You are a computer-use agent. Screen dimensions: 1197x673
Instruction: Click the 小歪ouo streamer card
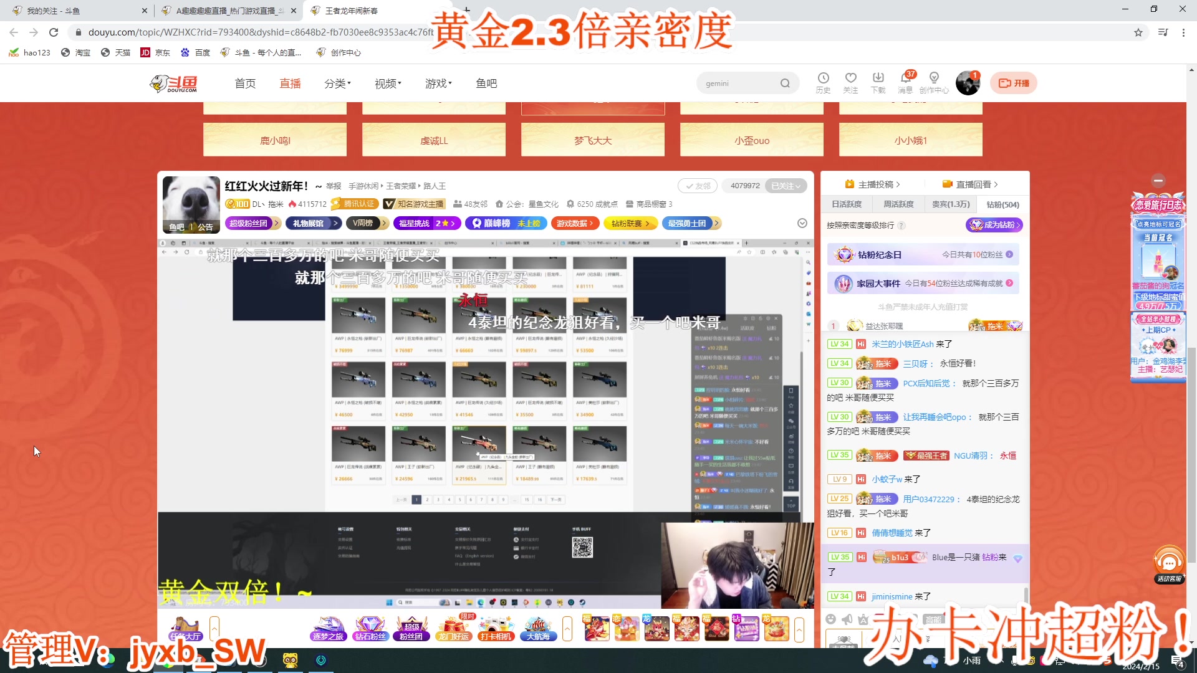pos(752,140)
